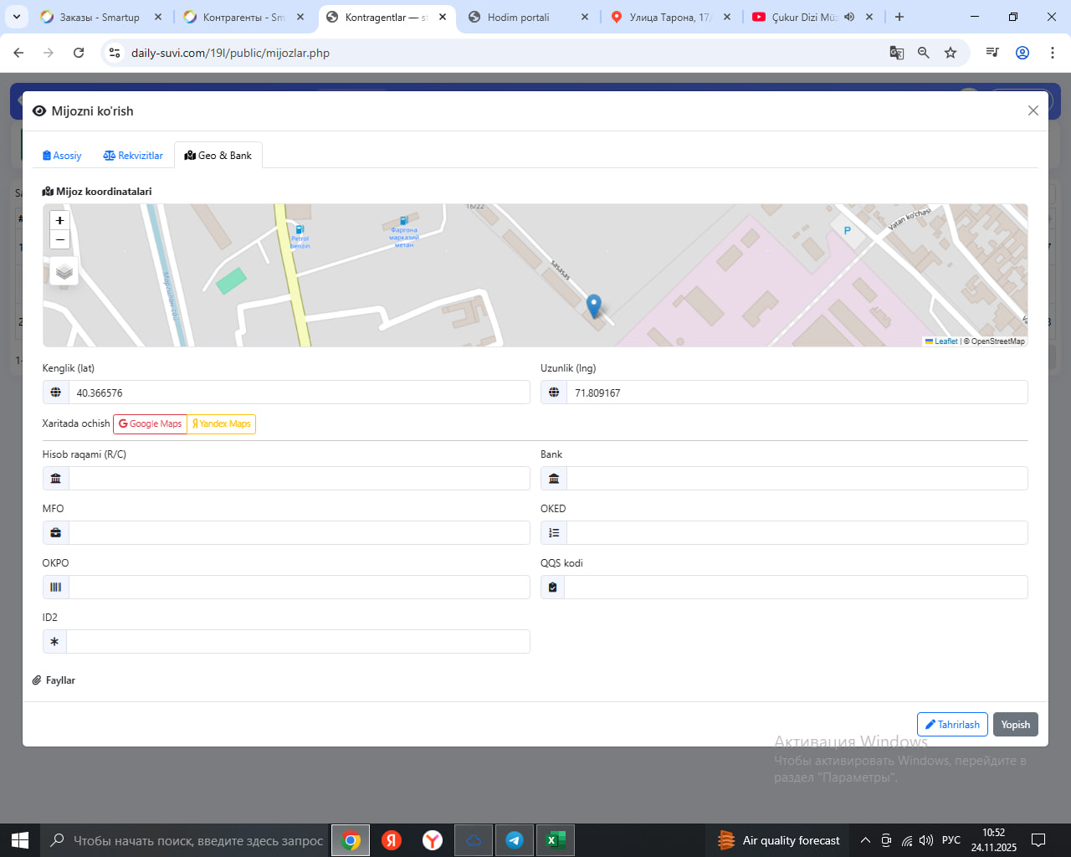Switch to the Asosiy tab
The width and height of the screenshot is (1071, 857).
tap(62, 156)
